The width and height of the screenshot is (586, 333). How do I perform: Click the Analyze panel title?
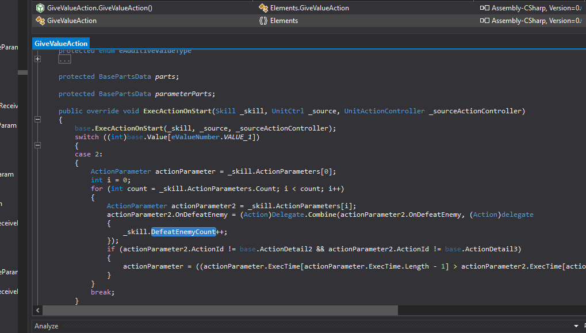pos(47,326)
